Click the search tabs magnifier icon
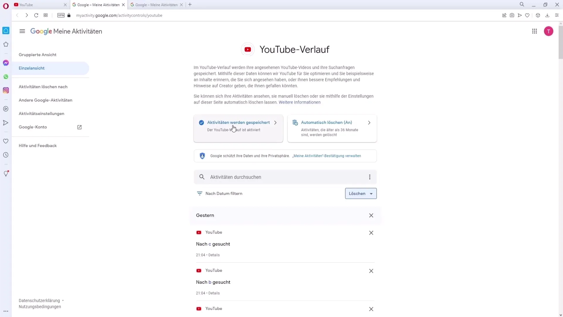The height and width of the screenshot is (317, 563). click(x=522, y=4)
